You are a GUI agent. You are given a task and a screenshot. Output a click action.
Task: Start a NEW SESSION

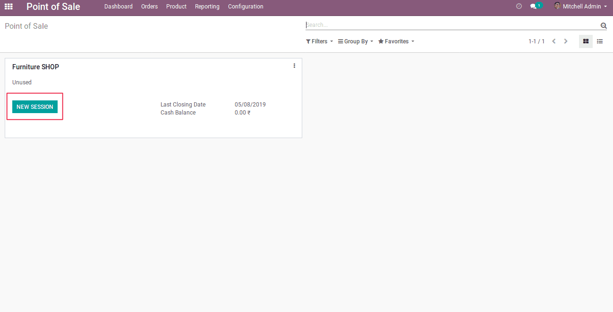click(35, 107)
